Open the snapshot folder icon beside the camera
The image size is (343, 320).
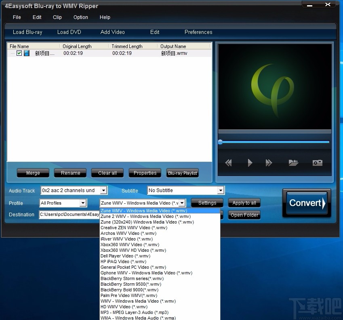click(x=293, y=163)
